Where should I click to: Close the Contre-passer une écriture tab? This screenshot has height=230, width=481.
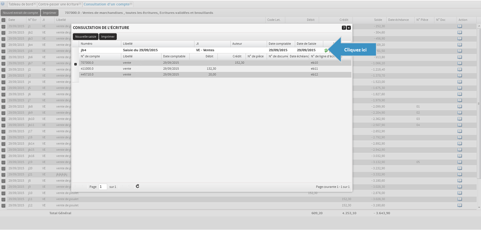click(80, 4)
